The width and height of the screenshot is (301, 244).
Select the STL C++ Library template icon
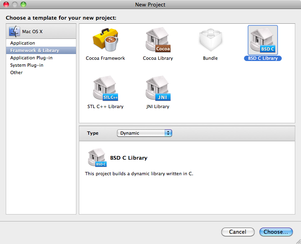click(106, 88)
